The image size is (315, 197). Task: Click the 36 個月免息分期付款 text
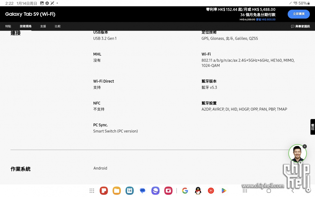click(258, 15)
